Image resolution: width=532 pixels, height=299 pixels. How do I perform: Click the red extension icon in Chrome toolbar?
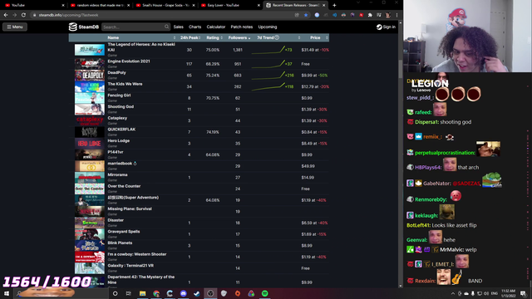(x=362, y=15)
